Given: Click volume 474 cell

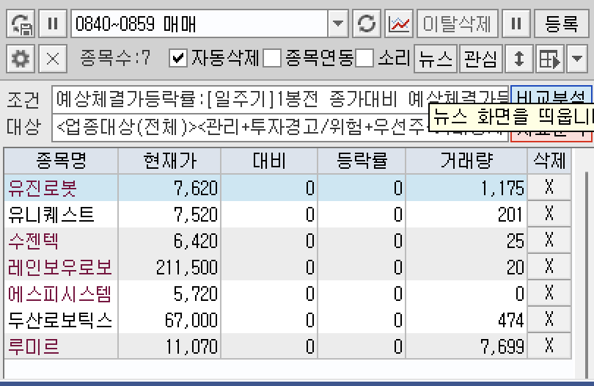Looking at the screenshot, I should pyautogui.click(x=466, y=321).
